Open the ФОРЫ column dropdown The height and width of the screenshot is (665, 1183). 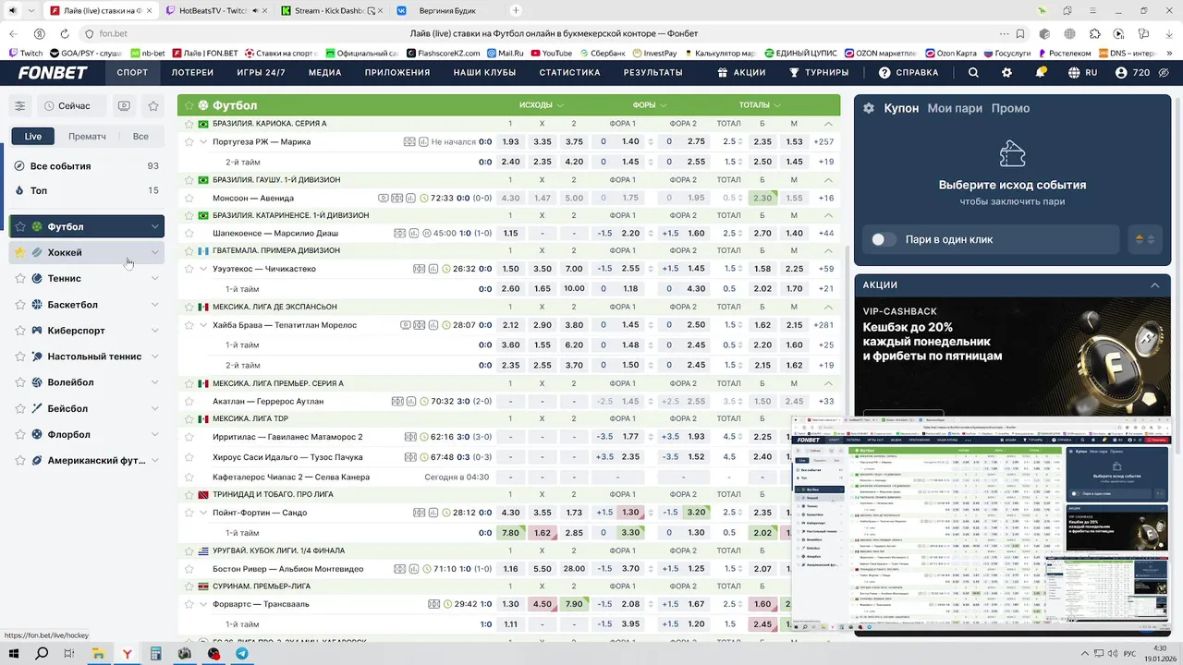[650, 105]
